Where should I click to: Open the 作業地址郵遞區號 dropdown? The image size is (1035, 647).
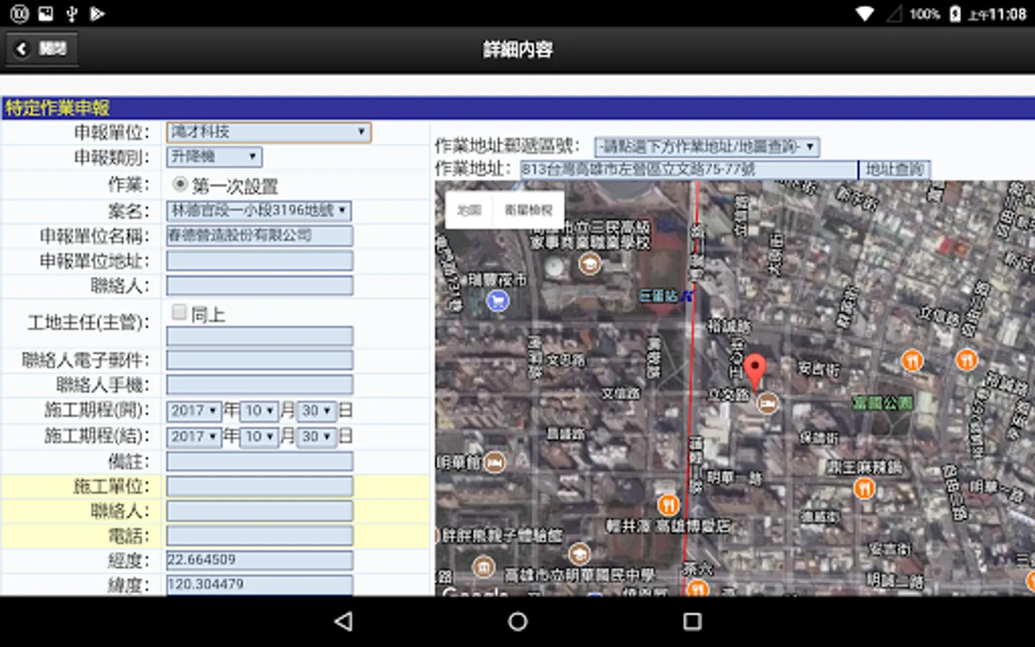coord(707,147)
